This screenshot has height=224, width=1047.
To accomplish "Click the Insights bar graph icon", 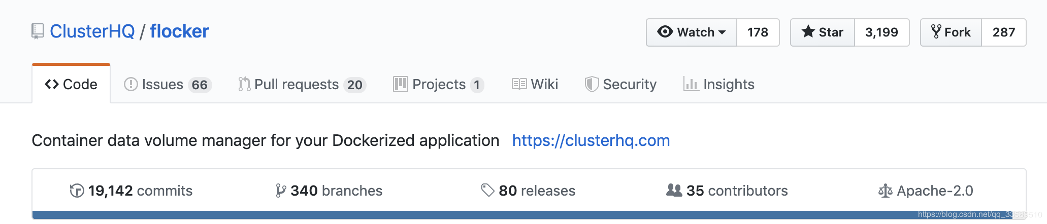I will point(691,84).
